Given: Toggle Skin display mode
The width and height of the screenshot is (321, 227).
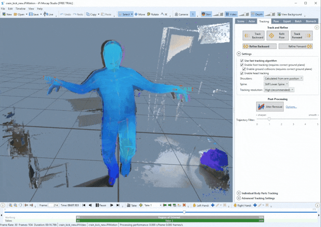Looking at the screenshot, I should 206,14.
